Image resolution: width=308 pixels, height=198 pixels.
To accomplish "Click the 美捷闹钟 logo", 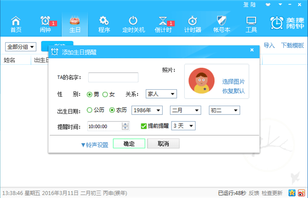I will pos(287,23).
